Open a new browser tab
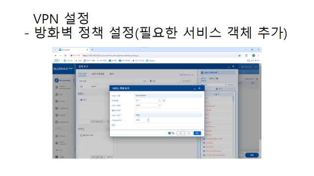The height and width of the screenshot is (176, 314). click(92, 50)
